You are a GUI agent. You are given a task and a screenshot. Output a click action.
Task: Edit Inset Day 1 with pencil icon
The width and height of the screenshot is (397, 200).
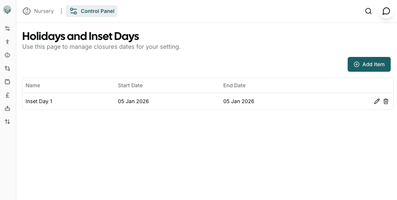pyautogui.click(x=377, y=101)
